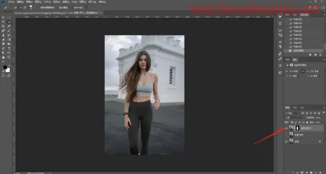Open the layer opacity dropdown arrow
The width and height of the screenshot is (326, 174).
(x=322, y=118)
